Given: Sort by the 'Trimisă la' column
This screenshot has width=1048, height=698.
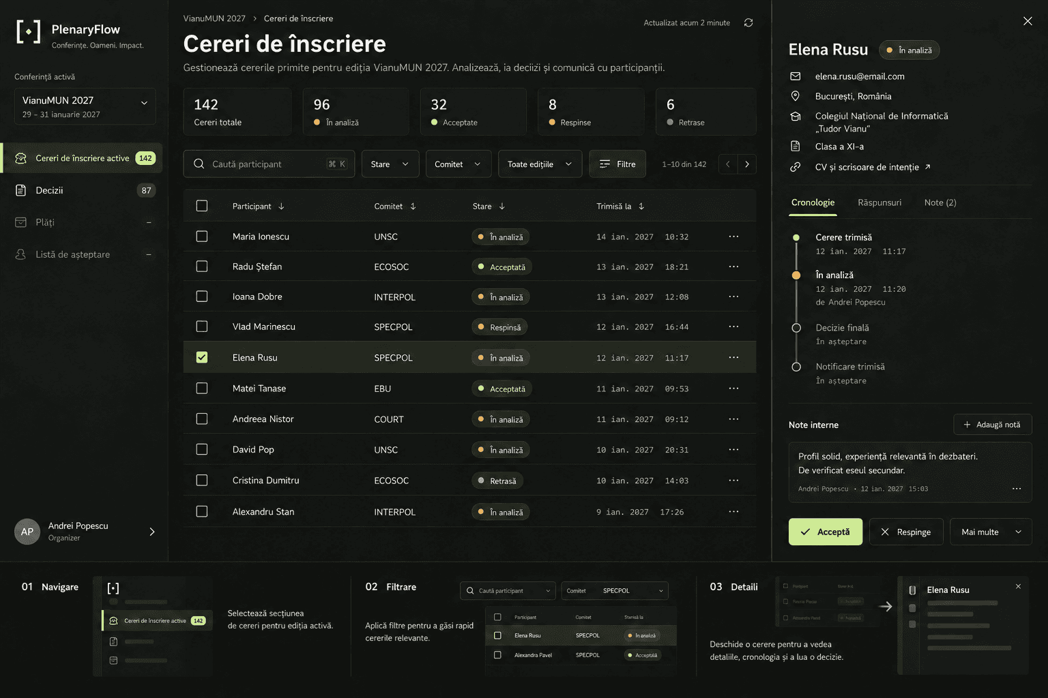Looking at the screenshot, I should point(620,206).
